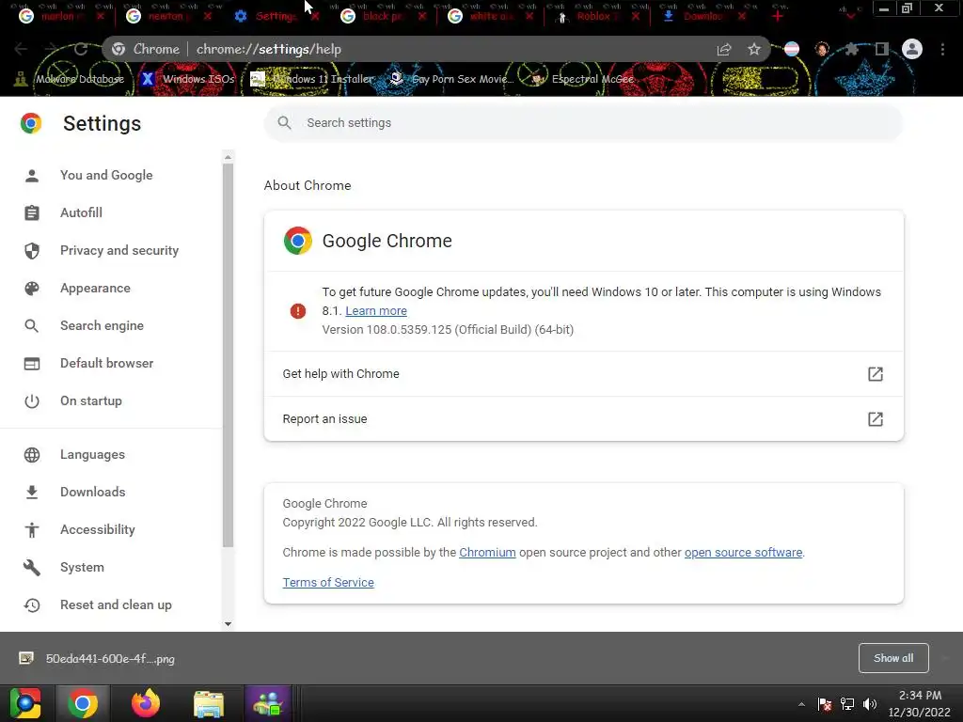This screenshot has width=963, height=722.
Task: Click Show all downloads button
Action: (x=893, y=658)
